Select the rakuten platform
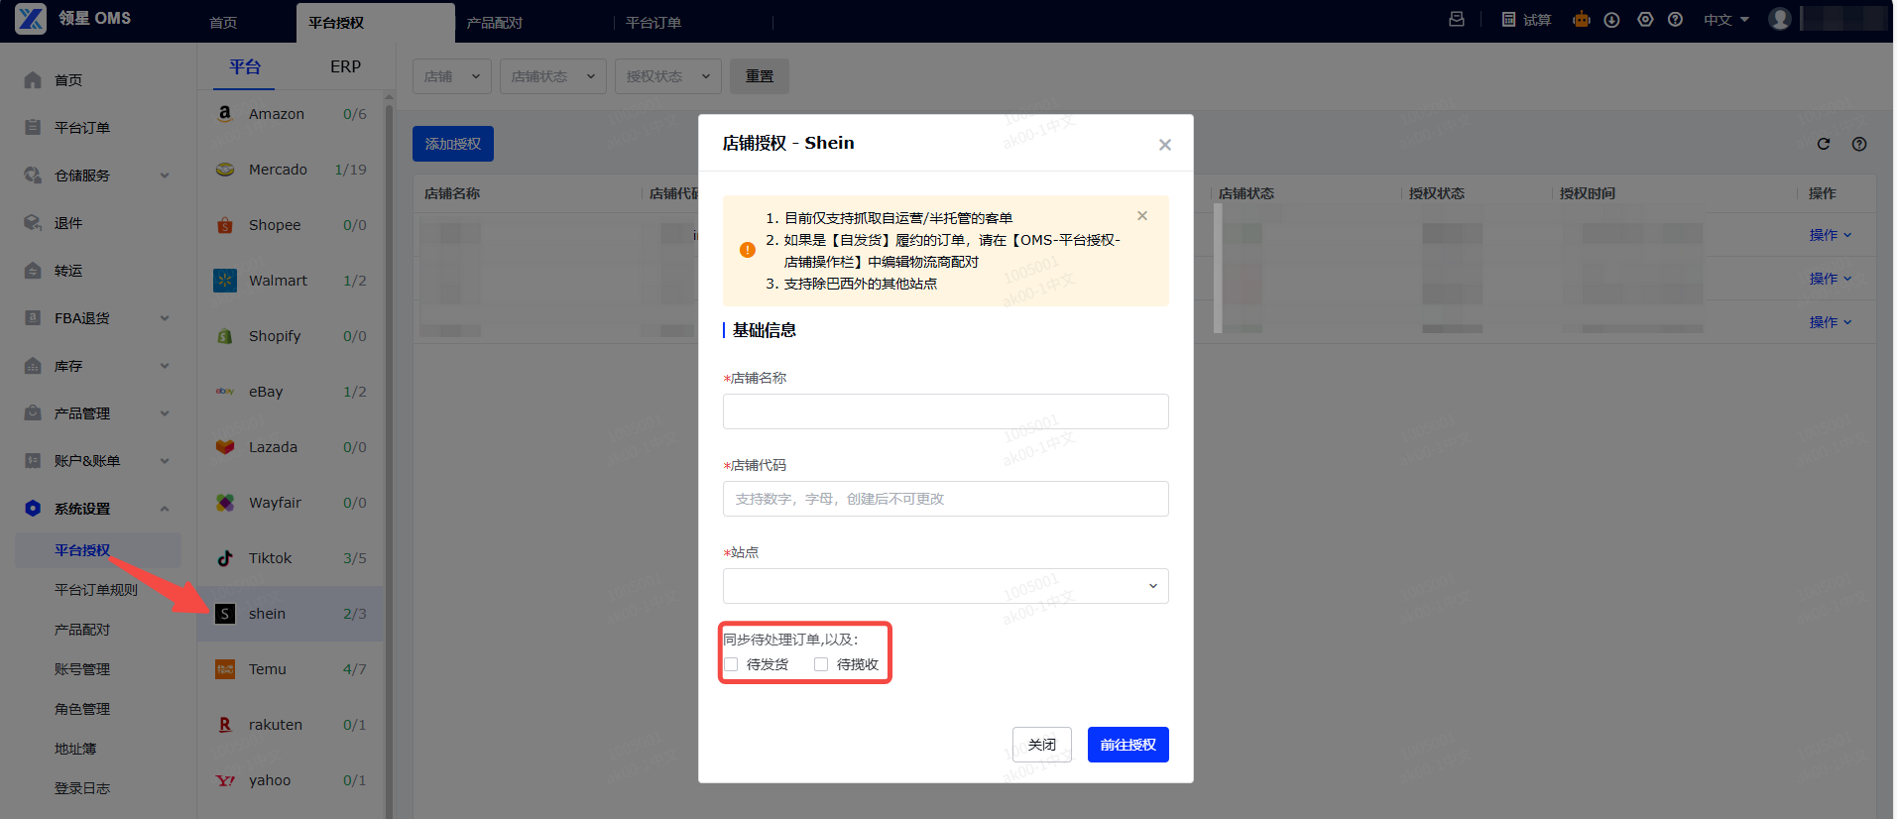Image resolution: width=1897 pixels, height=819 pixels. coord(290,725)
